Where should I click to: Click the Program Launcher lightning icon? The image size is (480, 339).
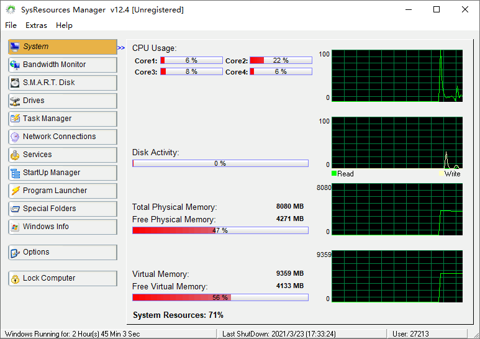[x=15, y=191]
